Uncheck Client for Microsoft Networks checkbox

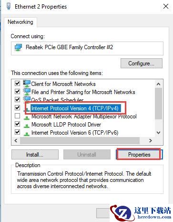(17, 83)
